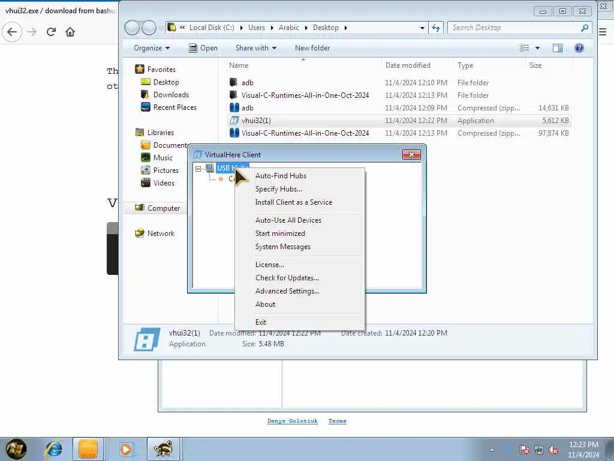
Task: Close the VirtualHere Client window
Action: tap(411, 154)
